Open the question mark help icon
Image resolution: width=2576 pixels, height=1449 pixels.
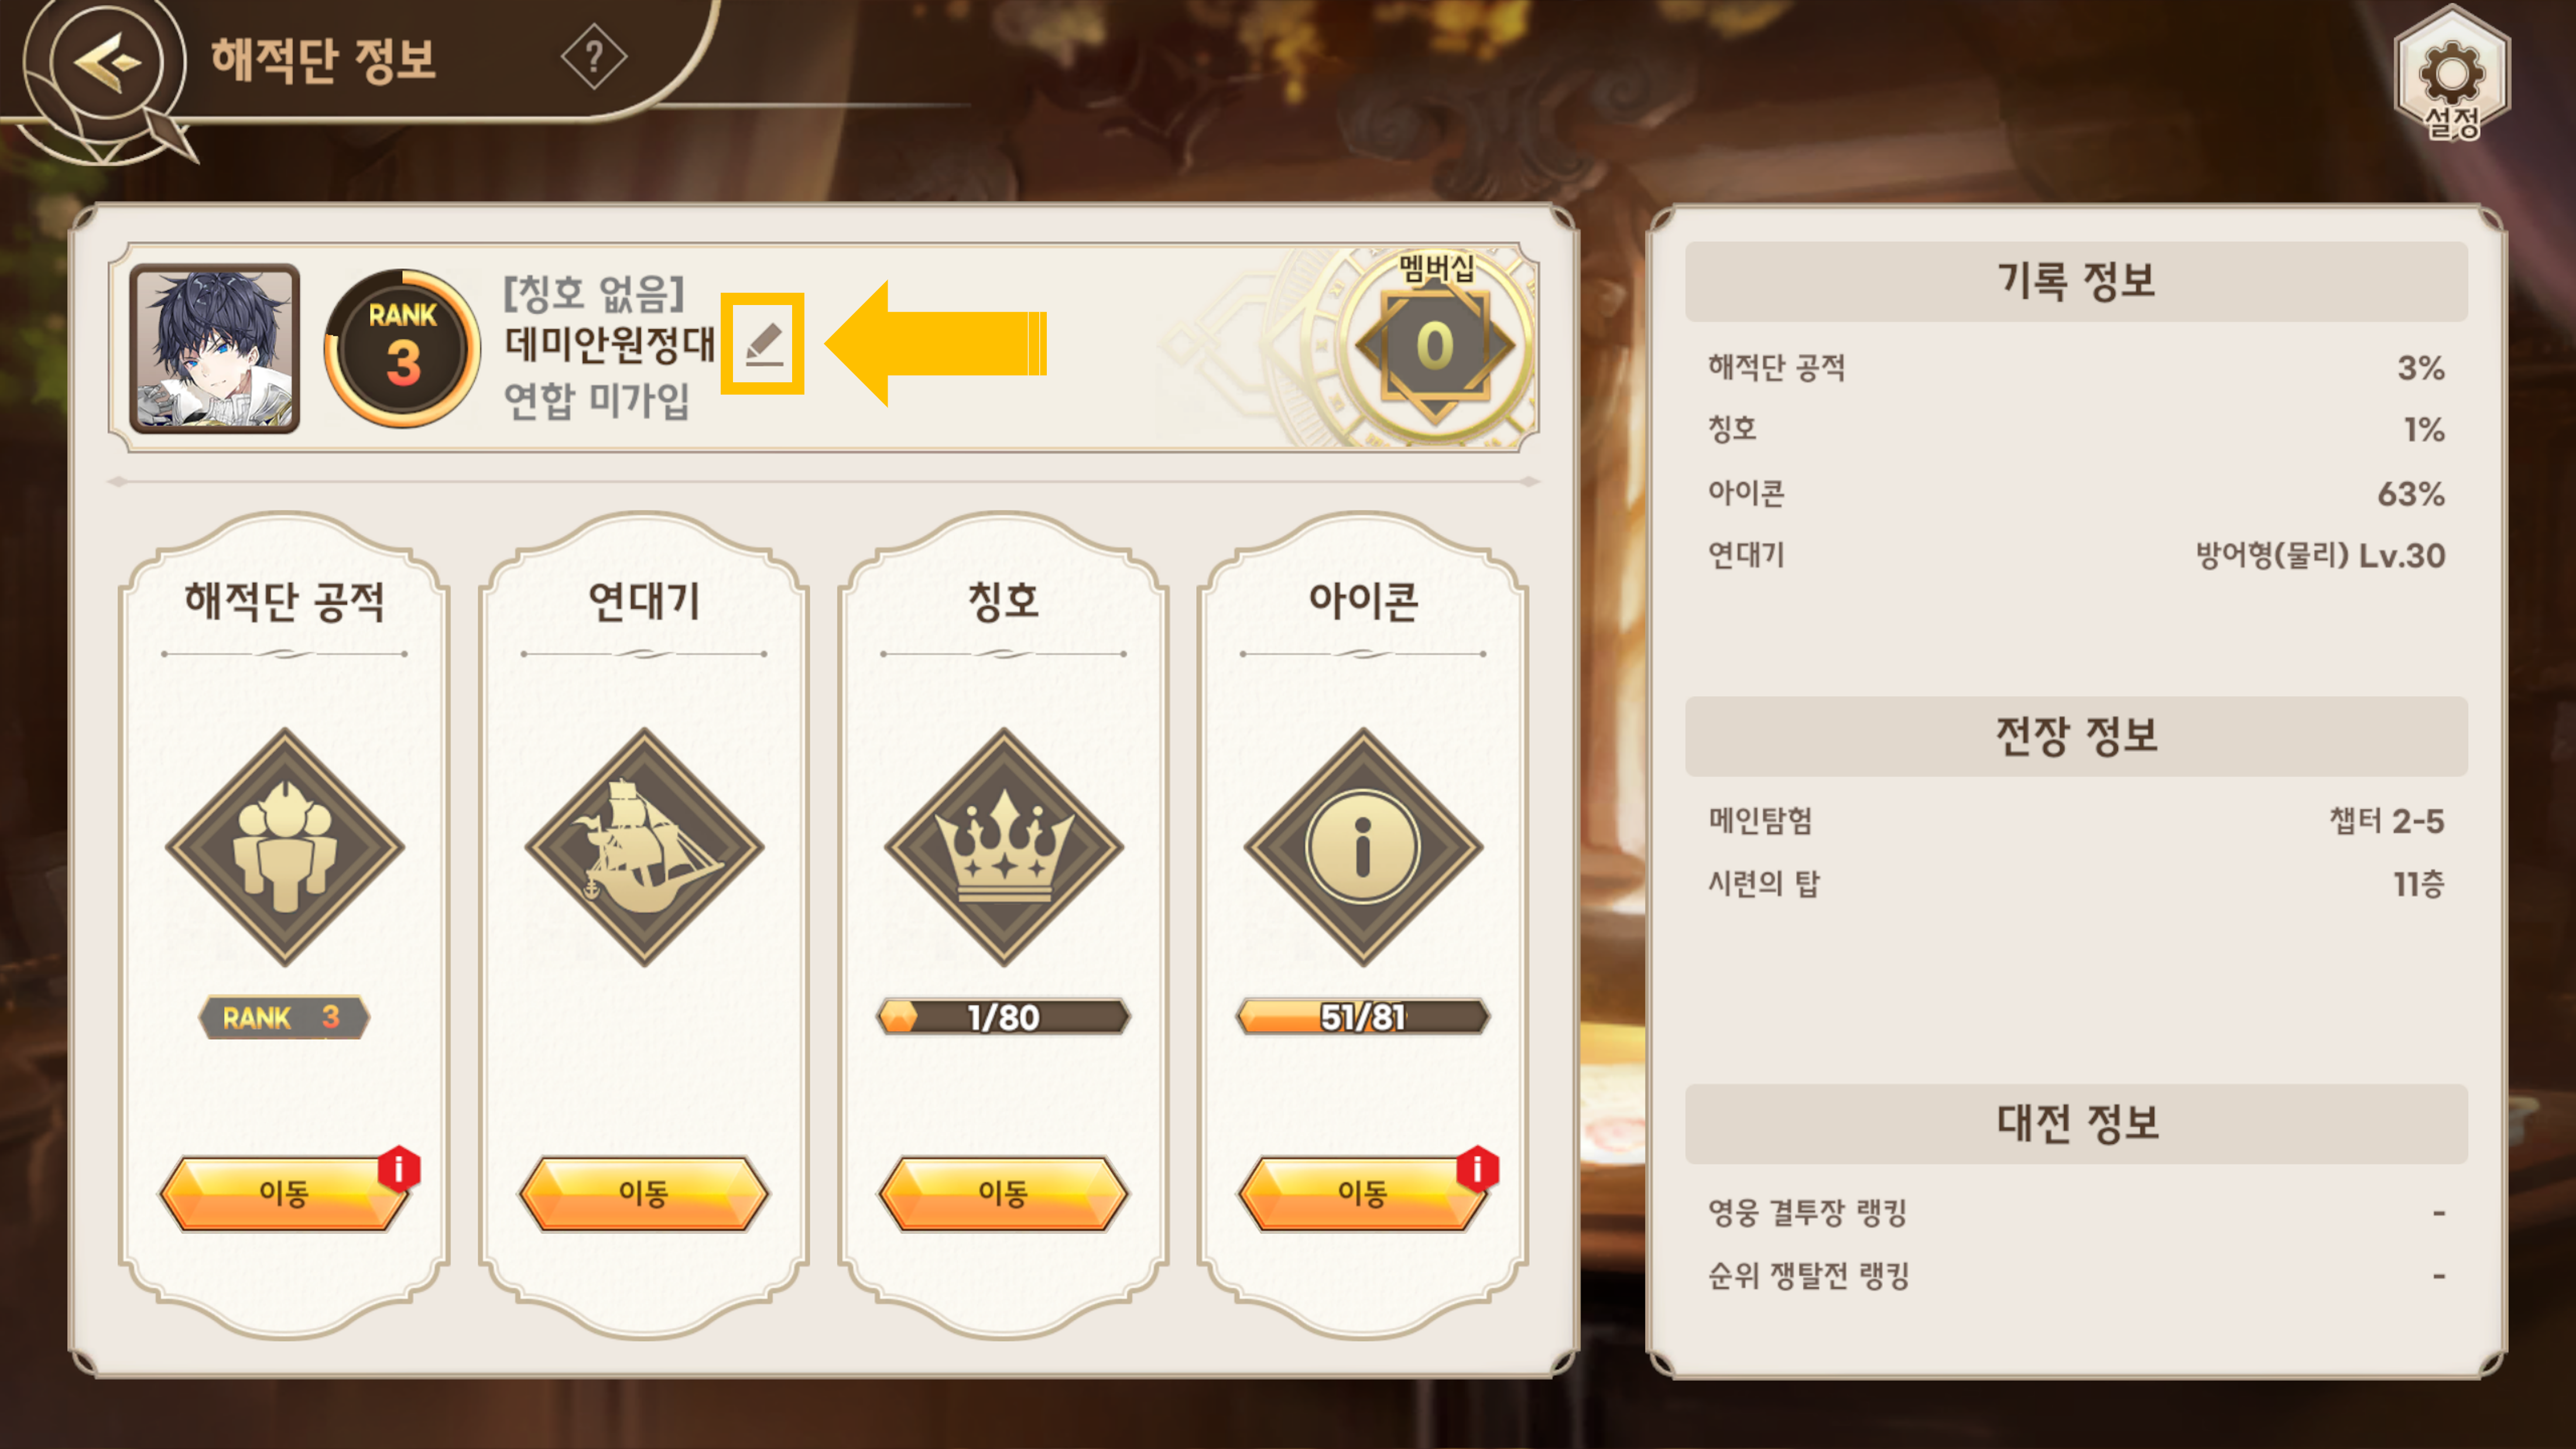[x=594, y=57]
